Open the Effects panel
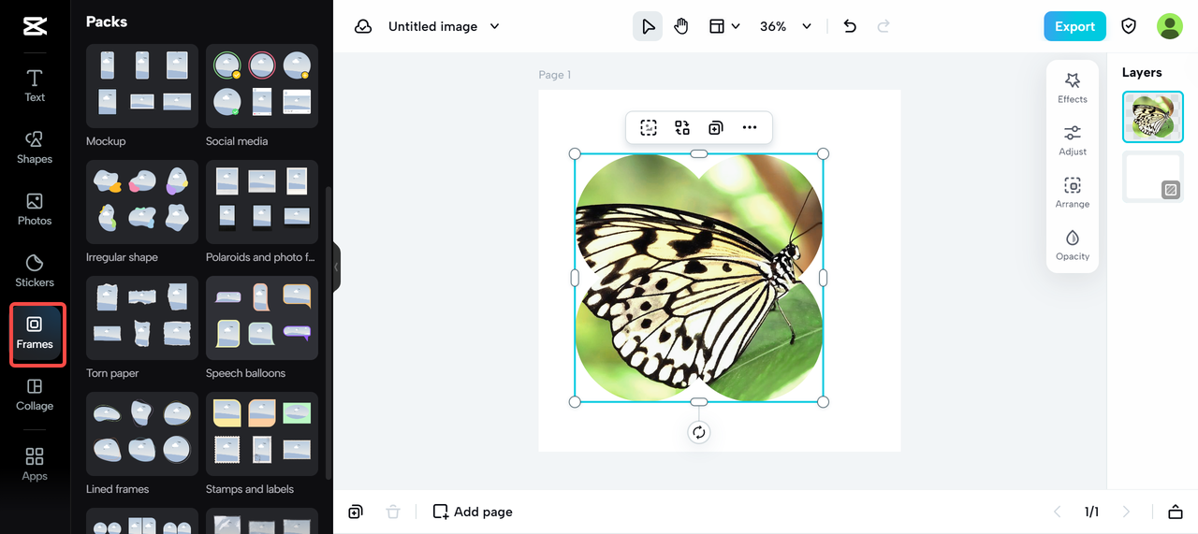Viewport: 1198px width, 534px height. coord(1073,87)
